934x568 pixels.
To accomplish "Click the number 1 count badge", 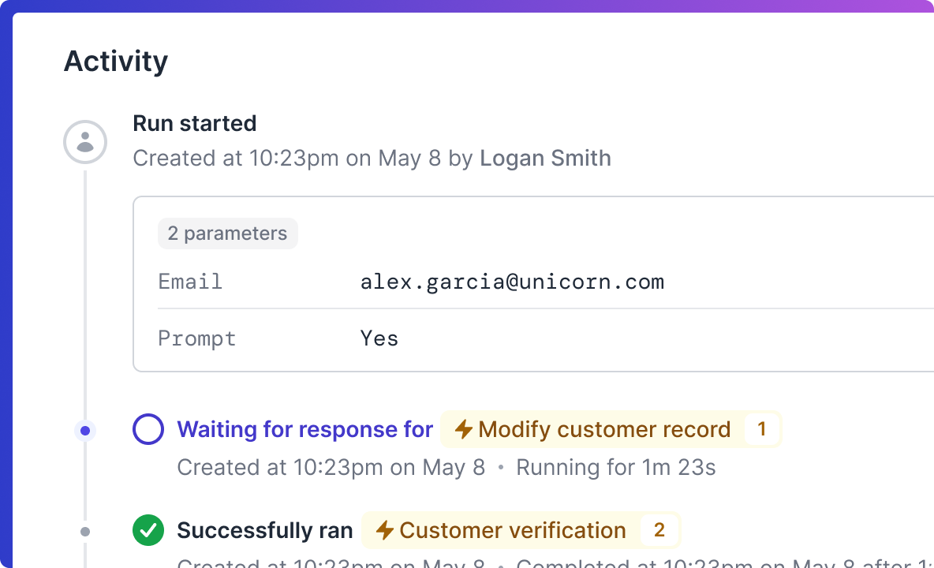I will (761, 429).
